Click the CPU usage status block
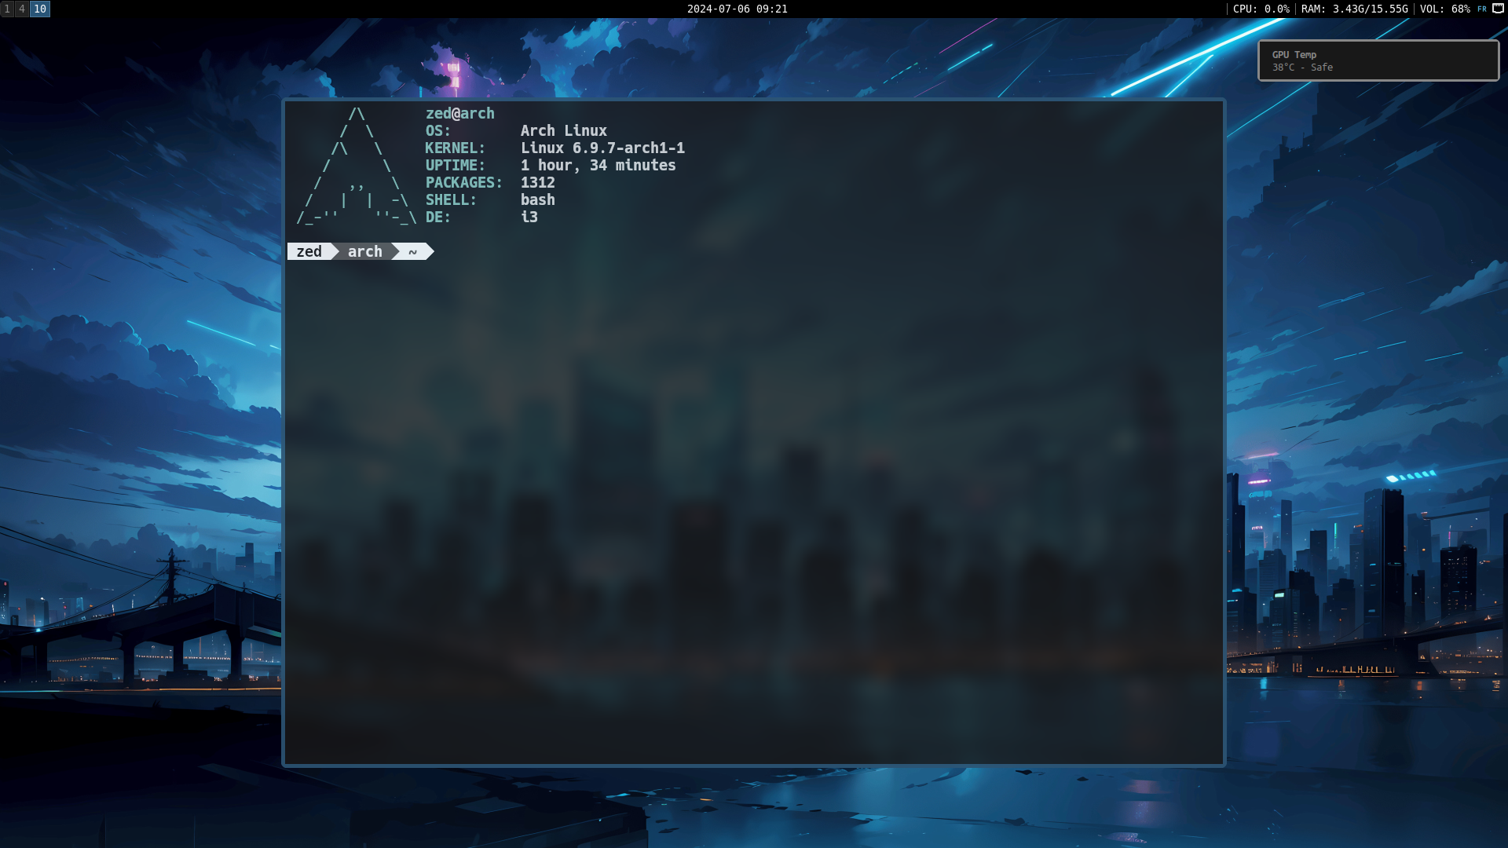The width and height of the screenshot is (1508, 848). pos(1261,9)
